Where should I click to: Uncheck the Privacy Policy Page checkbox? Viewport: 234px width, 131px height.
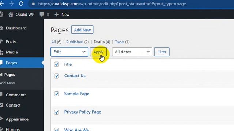point(57,112)
